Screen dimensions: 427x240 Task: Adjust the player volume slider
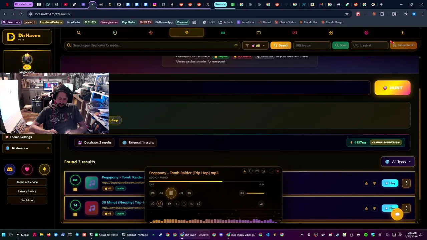256,193
